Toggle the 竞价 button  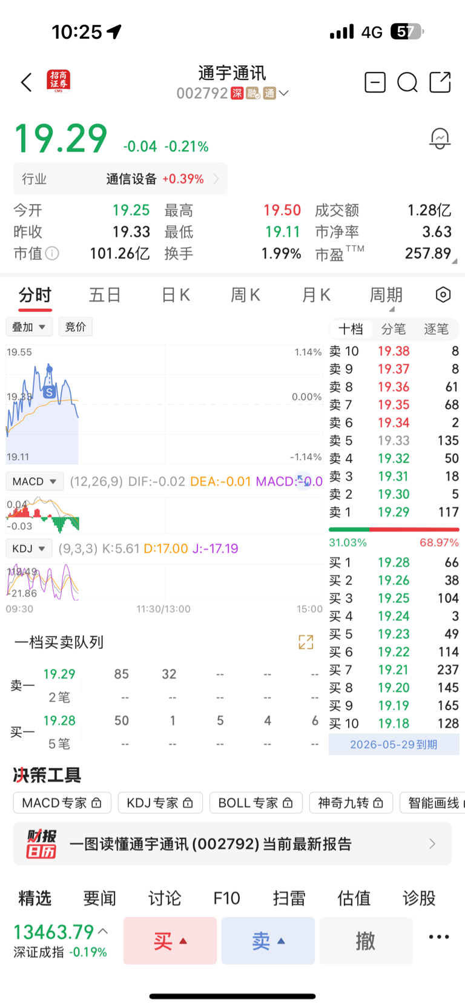[x=76, y=327]
